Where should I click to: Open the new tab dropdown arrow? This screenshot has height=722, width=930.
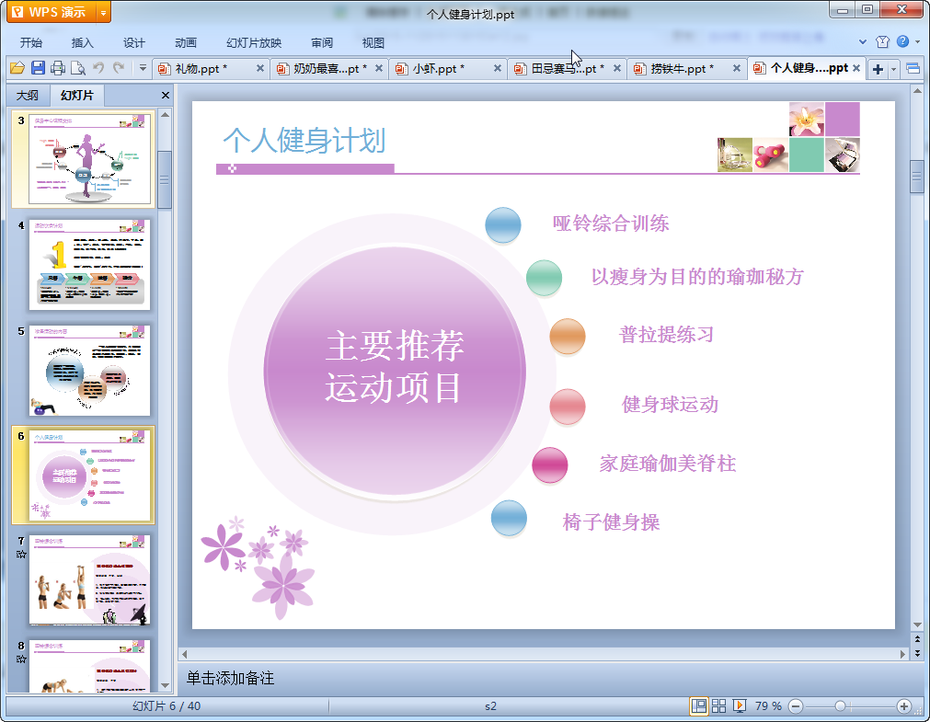tap(893, 69)
